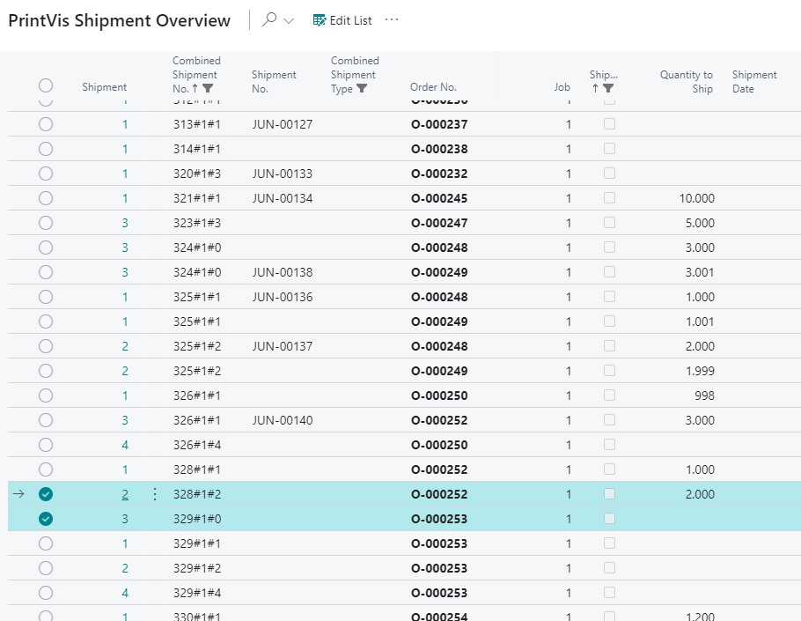Select row 314#1#1 using its circle

click(x=46, y=149)
